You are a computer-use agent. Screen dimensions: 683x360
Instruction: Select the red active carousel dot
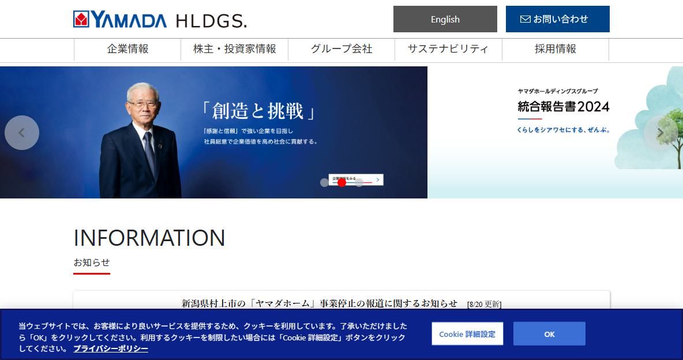tap(341, 183)
